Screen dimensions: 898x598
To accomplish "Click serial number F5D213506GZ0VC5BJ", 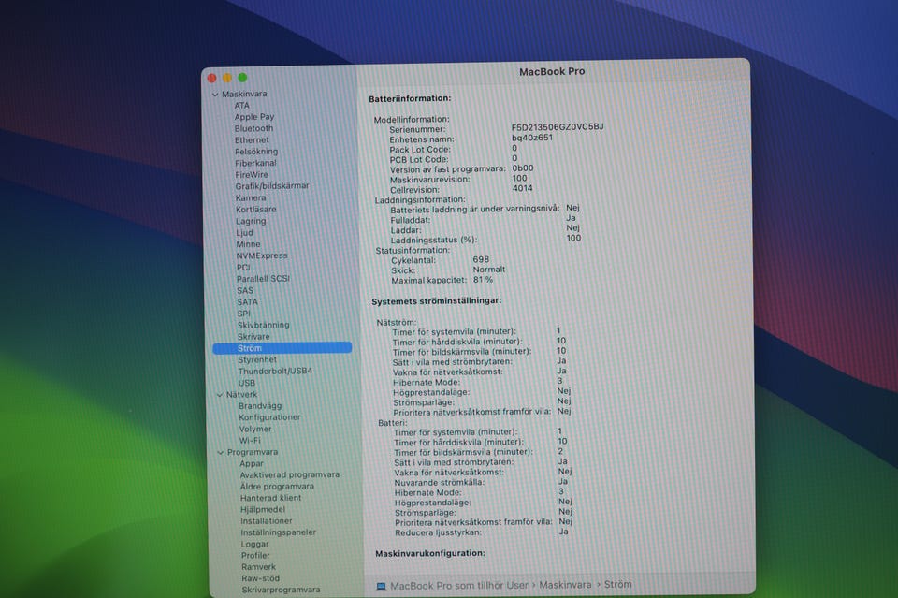I will (558, 127).
